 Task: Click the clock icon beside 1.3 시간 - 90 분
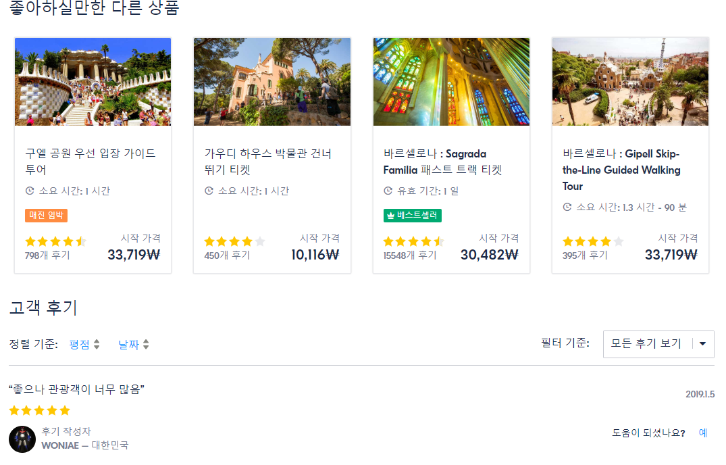(x=567, y=207)
